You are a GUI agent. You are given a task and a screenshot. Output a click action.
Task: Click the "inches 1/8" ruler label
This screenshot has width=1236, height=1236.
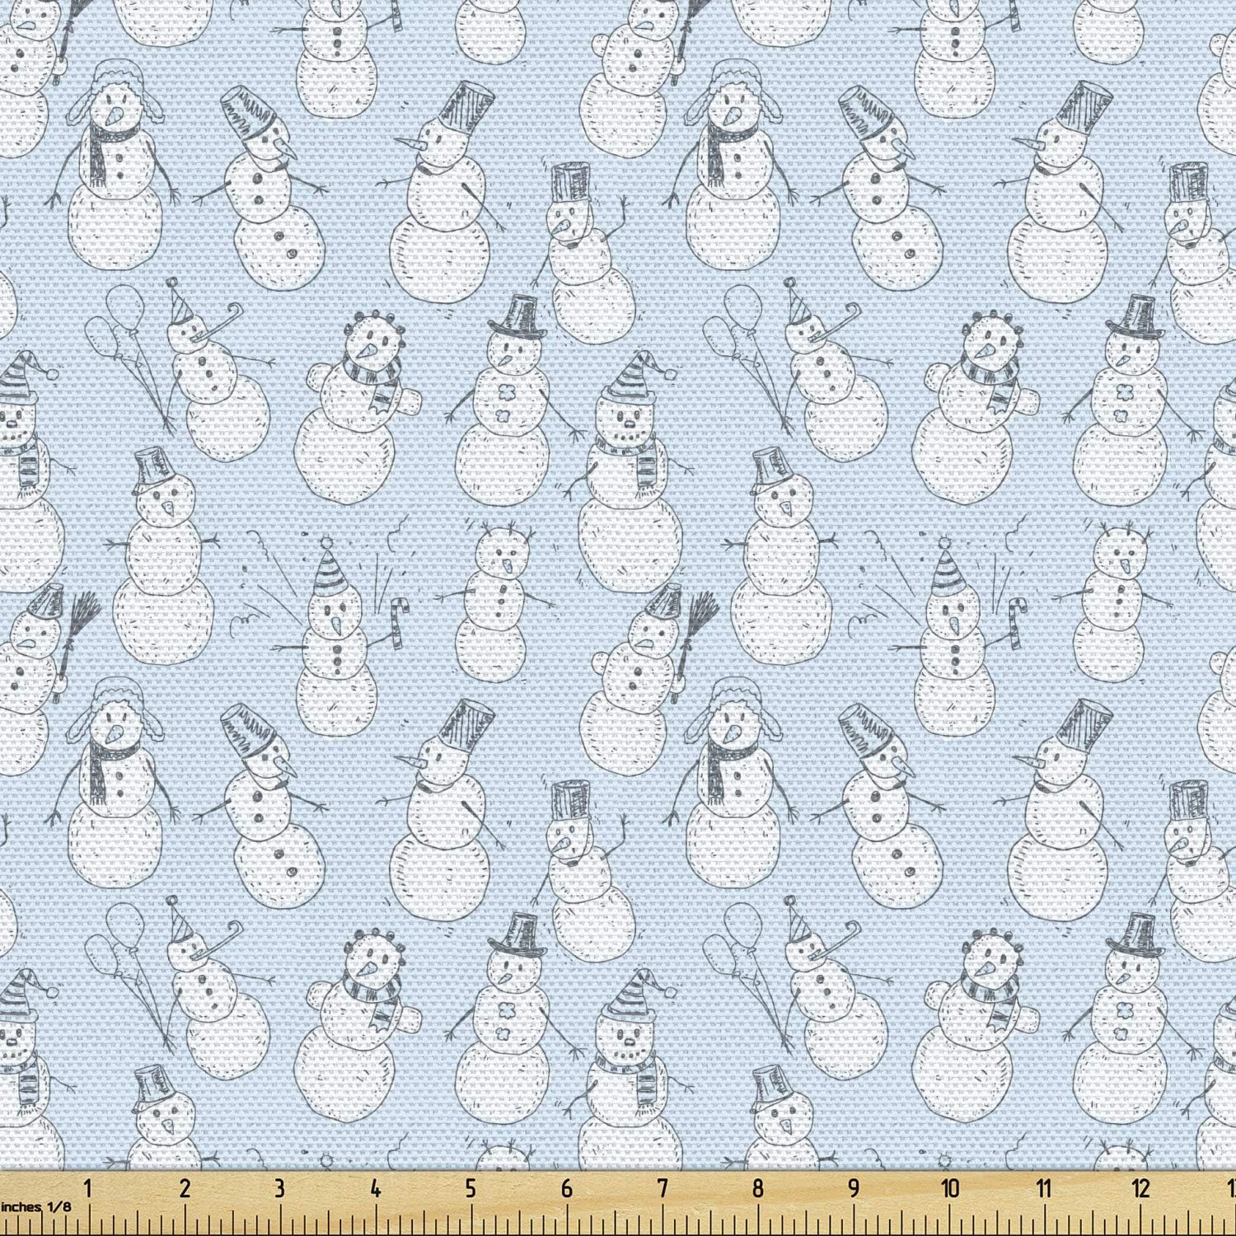[35, 1207]
